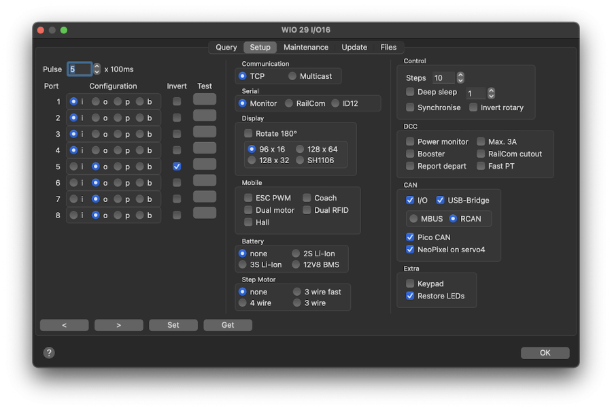Click the Set button

pos(173,325)
